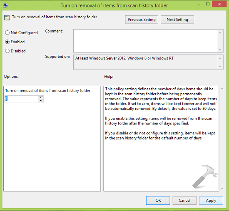Cancel the policy dialog

[184, 201]
